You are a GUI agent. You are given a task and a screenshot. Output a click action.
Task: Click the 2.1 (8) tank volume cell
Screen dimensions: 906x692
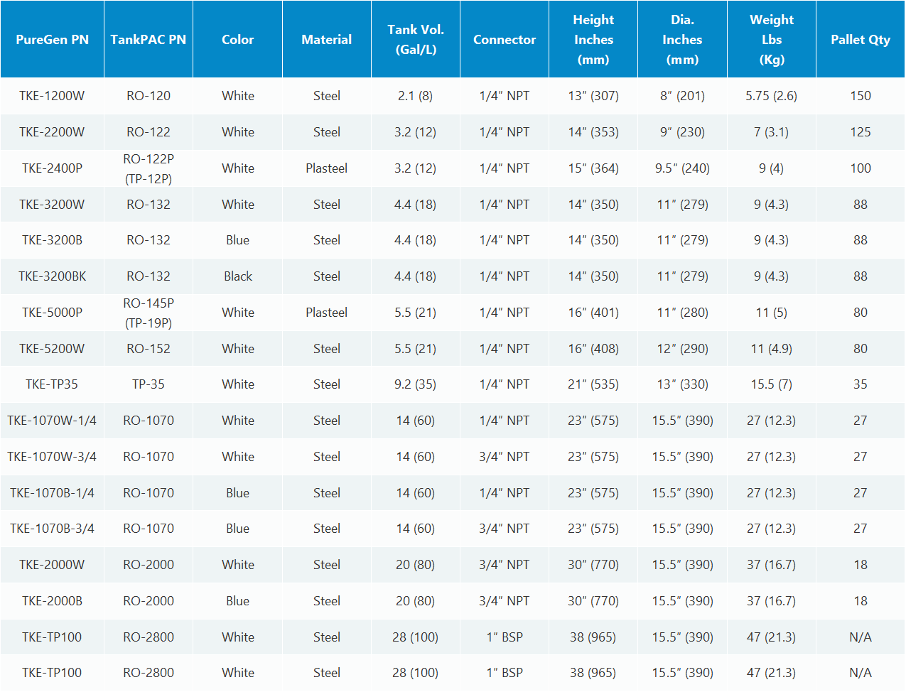tap(416, 96)
